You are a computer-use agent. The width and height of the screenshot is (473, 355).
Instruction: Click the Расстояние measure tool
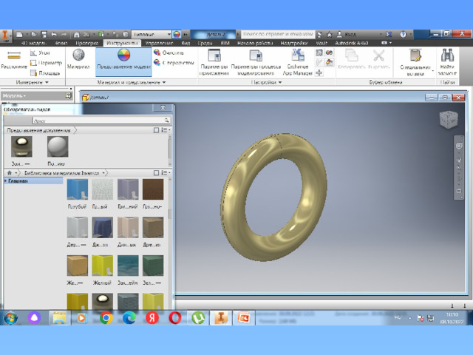point(14,59)
